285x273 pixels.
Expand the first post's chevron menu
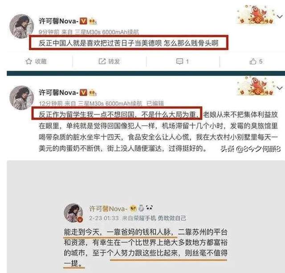(x=280, y=17)
